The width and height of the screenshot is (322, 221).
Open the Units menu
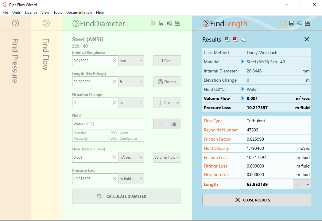click(17, 13)
